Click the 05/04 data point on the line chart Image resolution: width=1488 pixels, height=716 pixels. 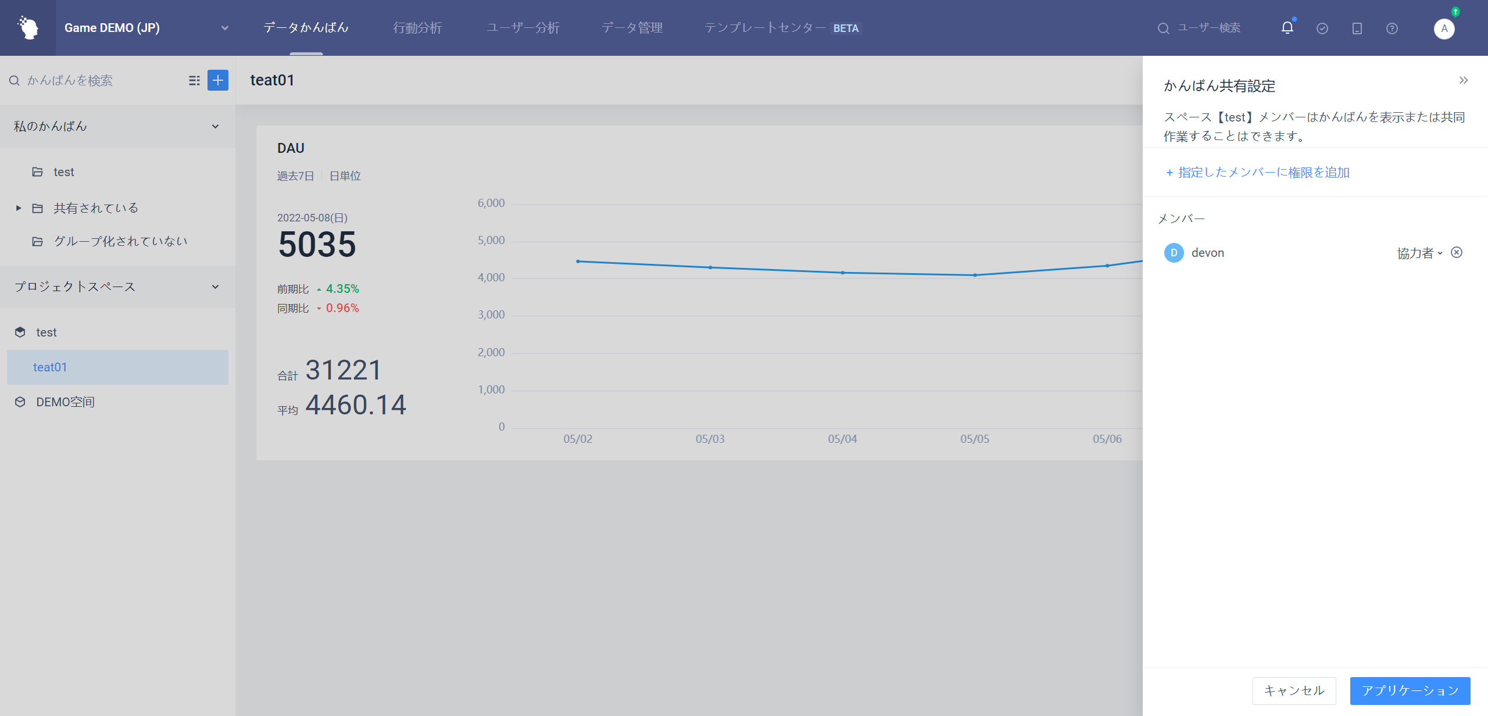(842, 273)
